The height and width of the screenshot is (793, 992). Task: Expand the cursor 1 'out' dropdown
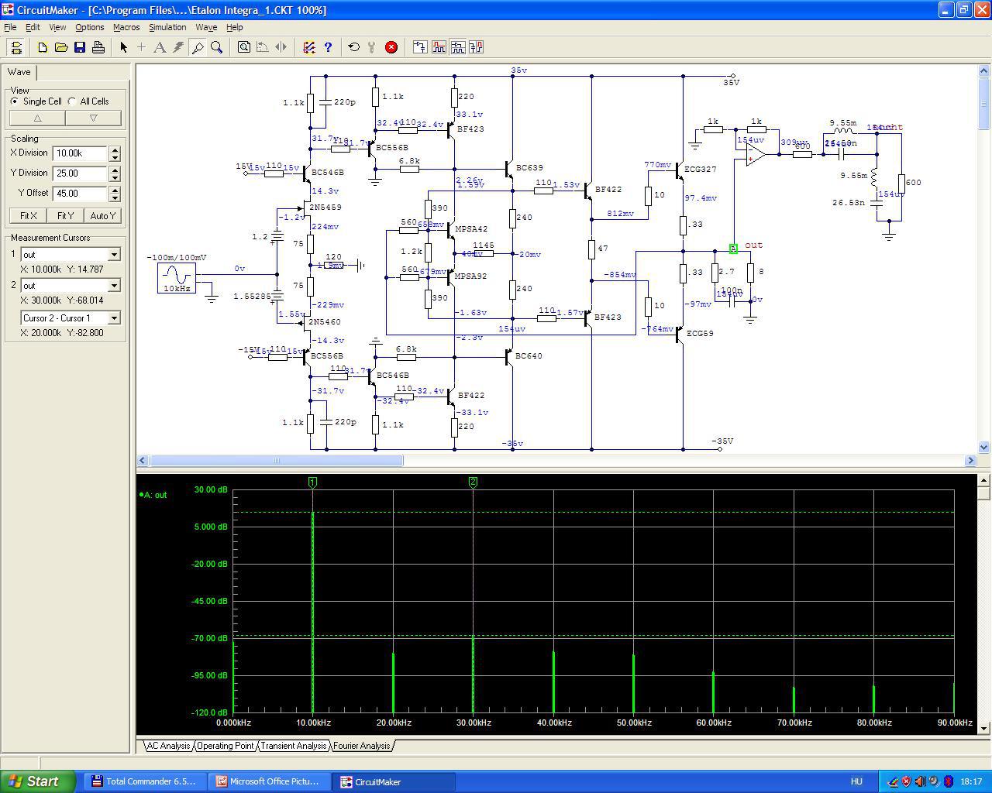pos(114,255)
